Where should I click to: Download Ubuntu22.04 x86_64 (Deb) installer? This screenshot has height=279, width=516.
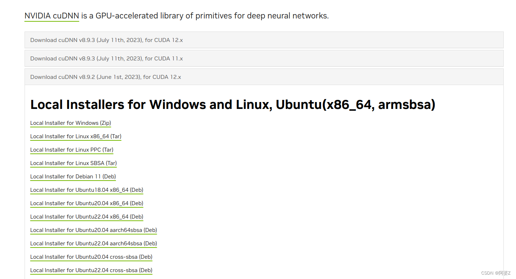[87, 217]
